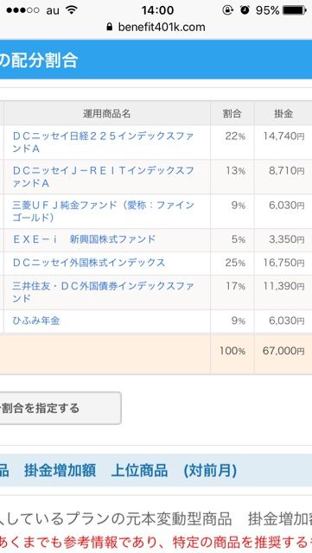The width and height of the screenshot is (312, 553).
Task: Open ＤＣニッセイ外国株式インデックス link
Action: point(89,263)
